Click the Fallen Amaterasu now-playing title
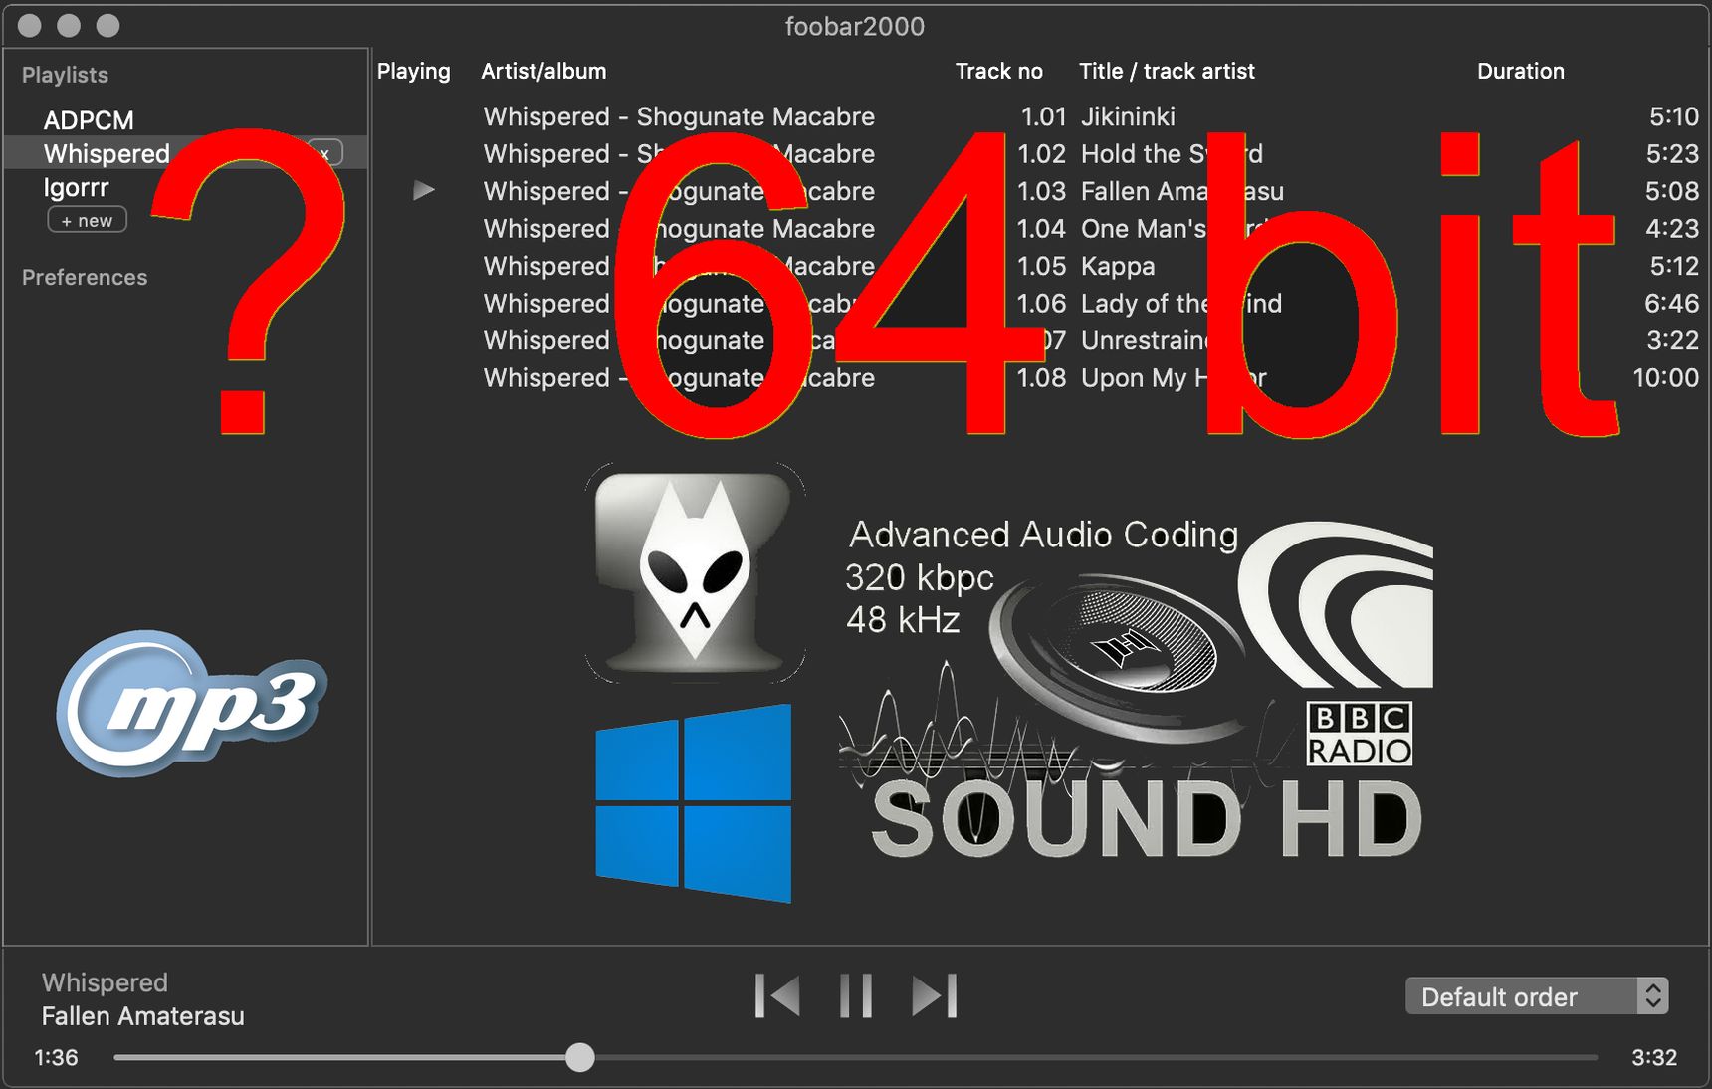The image size is (1712, 1089). coord(142,1016)
